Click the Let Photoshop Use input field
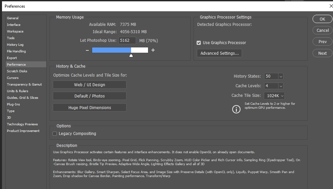The width and height of the screenshot is (333, 189). click(x=127, y=40)
